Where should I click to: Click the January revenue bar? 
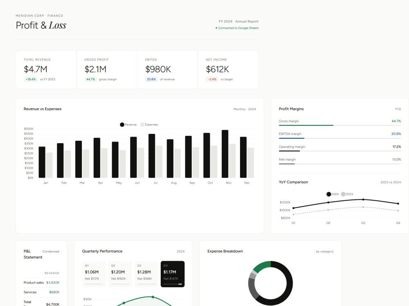pos(42,162)
